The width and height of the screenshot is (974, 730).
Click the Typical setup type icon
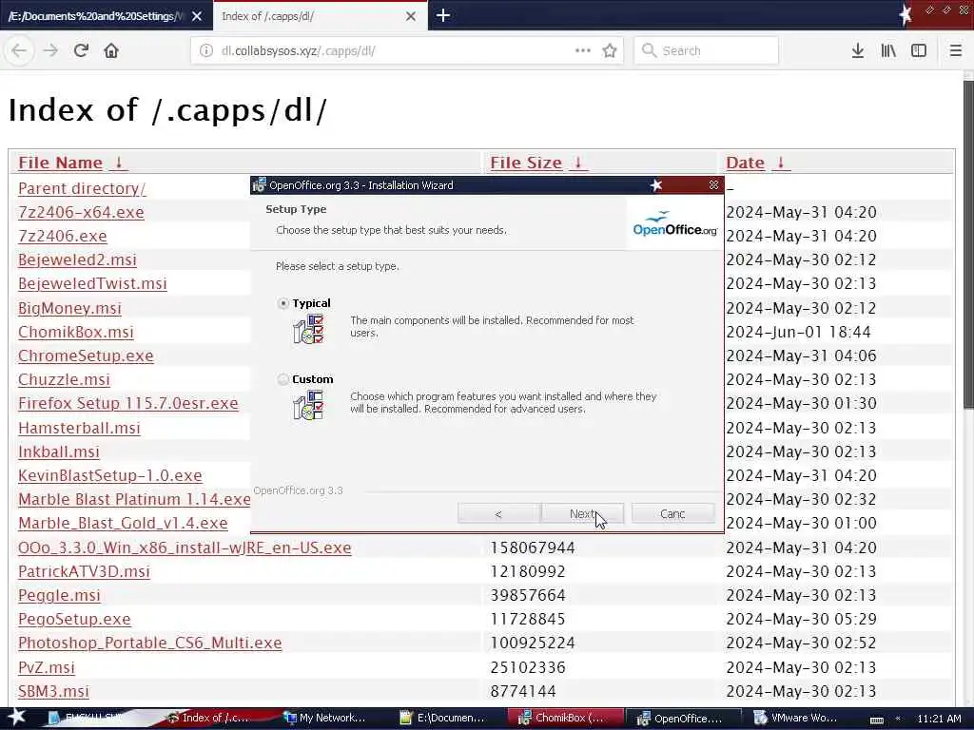(x=309, y=329)
